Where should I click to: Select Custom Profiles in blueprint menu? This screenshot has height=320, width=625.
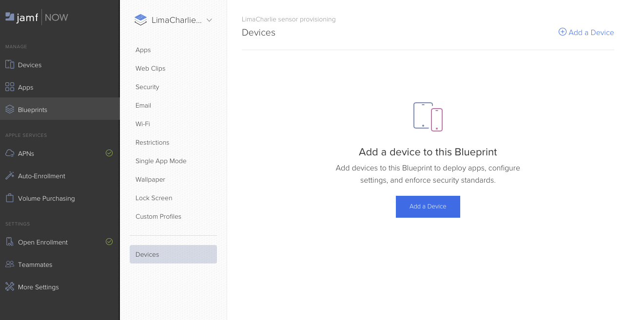pos(158,217)
